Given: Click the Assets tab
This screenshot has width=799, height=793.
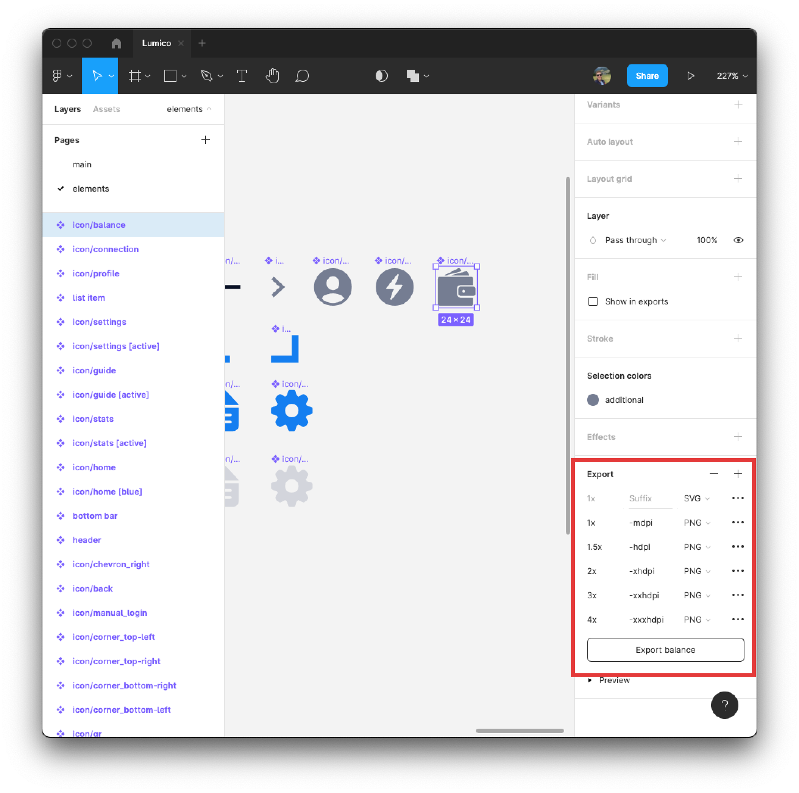Looking at the screenshot, I should click(x=105, y=108).
